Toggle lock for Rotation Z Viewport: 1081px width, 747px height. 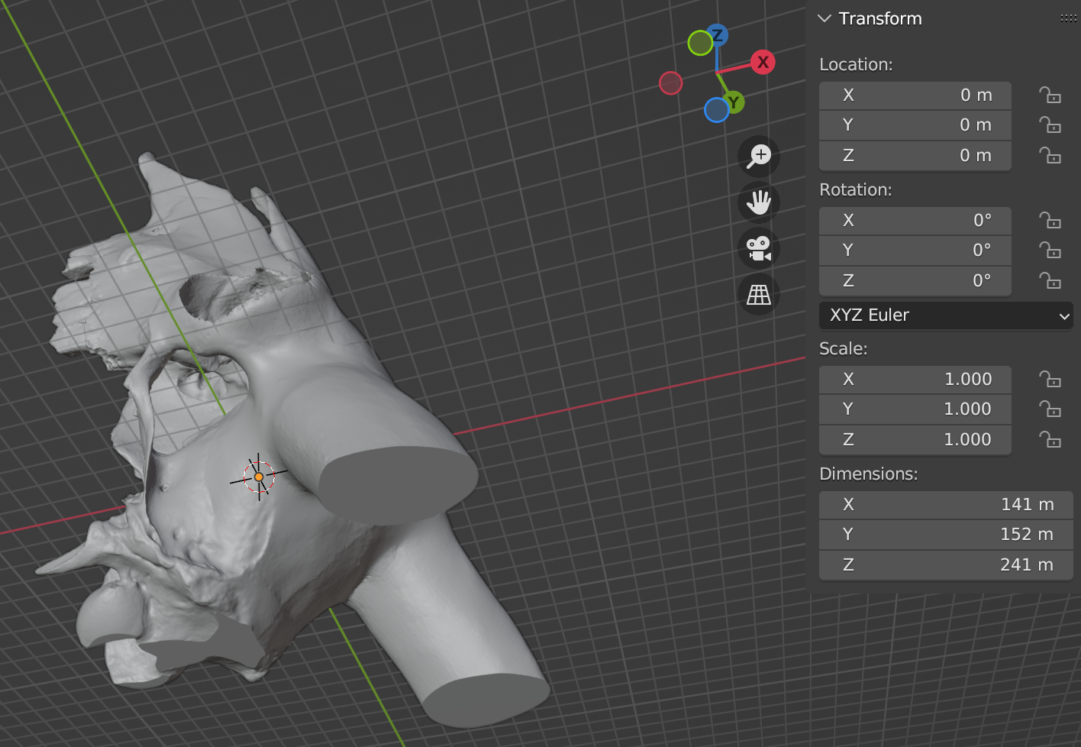(x=1050, y=280)
